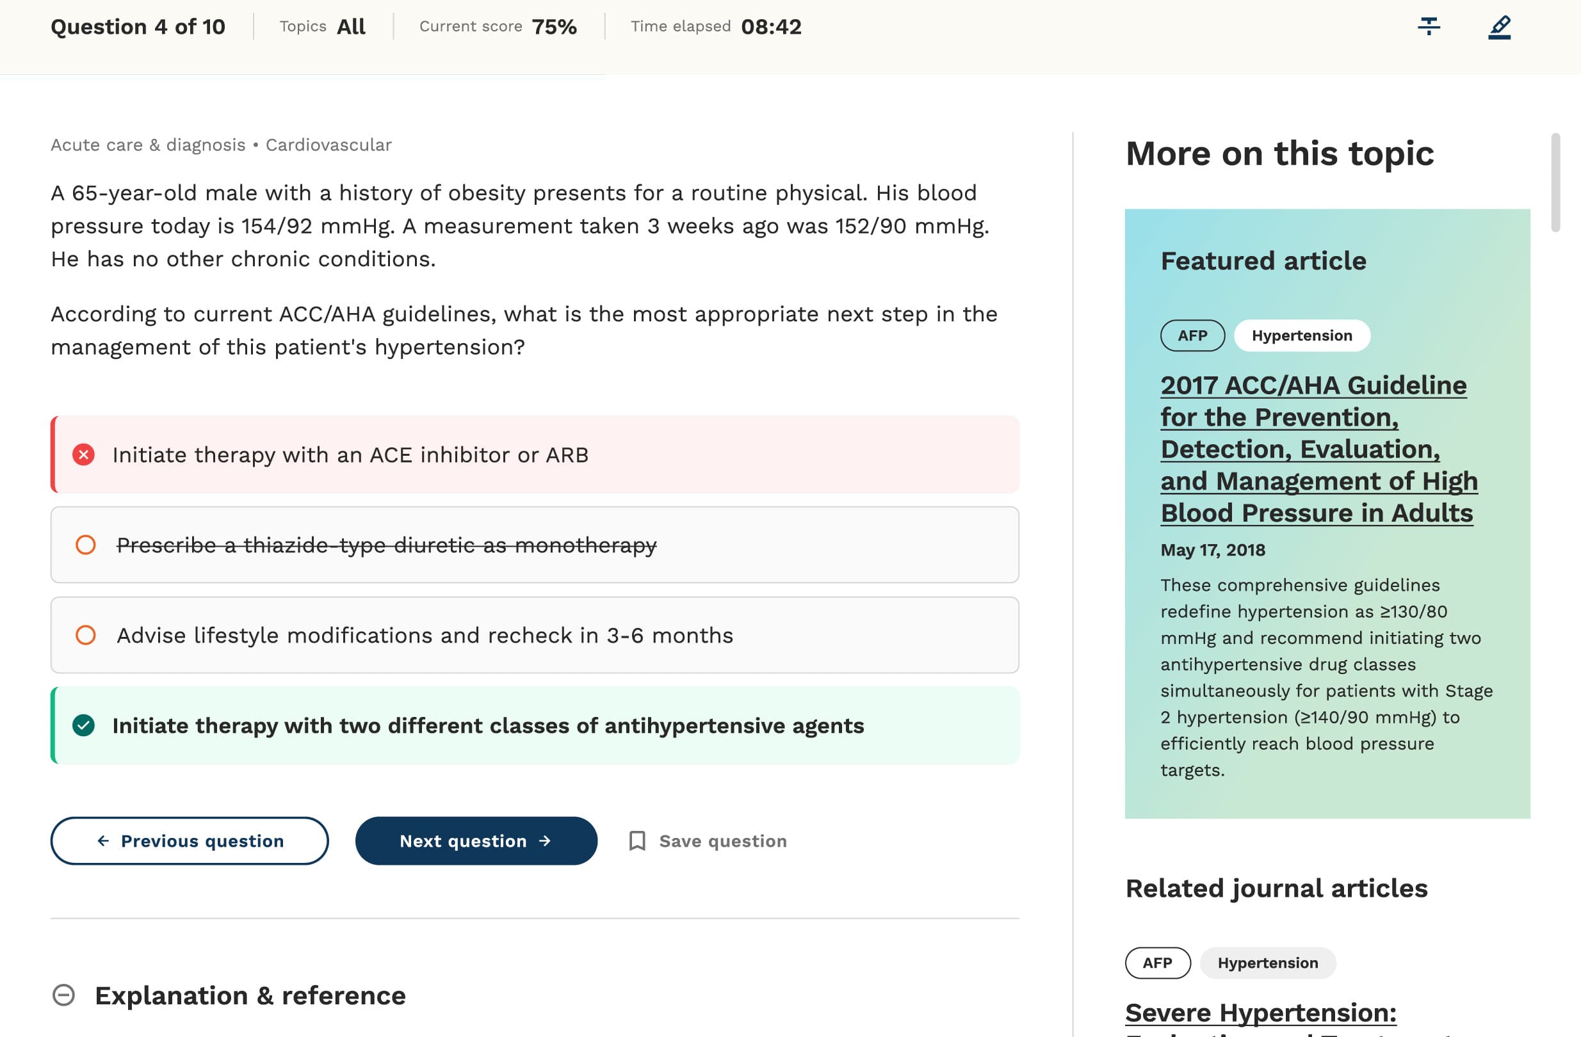Click the More on this topic heading
The width and height of the screenshot is (1581, 1037).
1279,154
